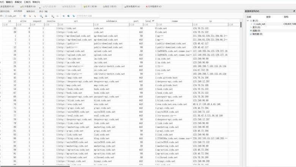Open the 帮助(H) menu
Viewport: 296px width, 167px height.
coord(36,2)
